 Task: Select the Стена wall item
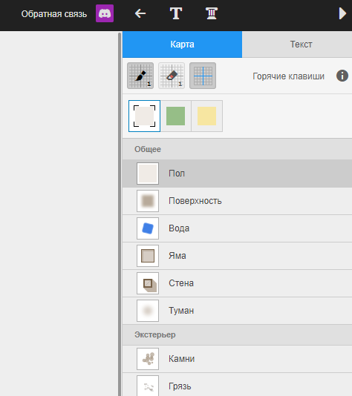coord(237,283)
